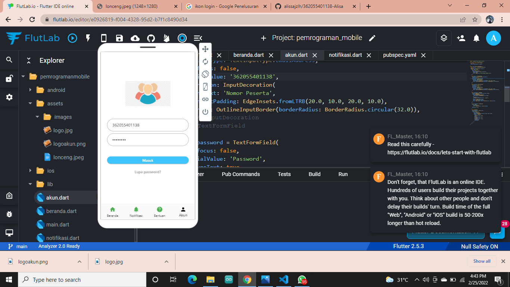This screenshot has height=287, width=510.
Task: Open logo.jpg in the Explorer tree
Action: [63, 130]
